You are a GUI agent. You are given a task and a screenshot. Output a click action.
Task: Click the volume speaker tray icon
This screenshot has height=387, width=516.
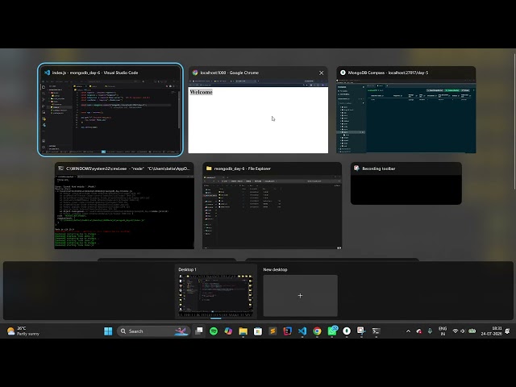click(463, 331)
